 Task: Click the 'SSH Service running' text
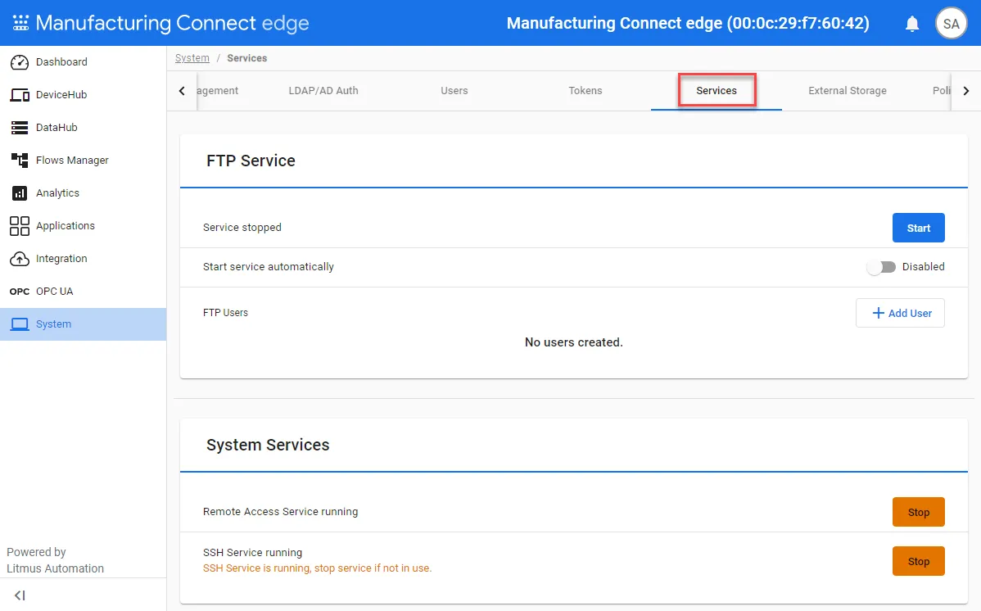tap(252, 553)
